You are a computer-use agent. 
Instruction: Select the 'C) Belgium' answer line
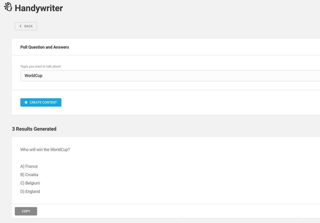30,183
